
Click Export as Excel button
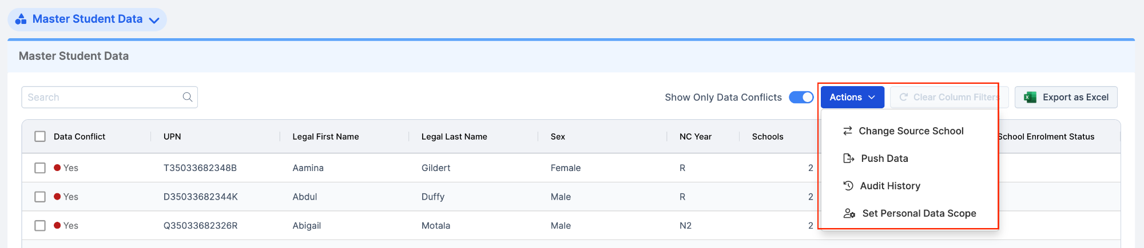[x=1066, y=97]
